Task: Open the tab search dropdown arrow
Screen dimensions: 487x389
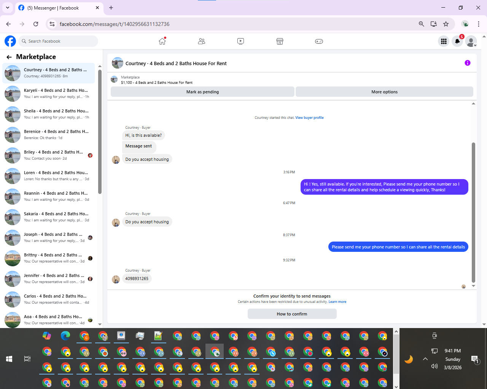Action: coord(8,8)
